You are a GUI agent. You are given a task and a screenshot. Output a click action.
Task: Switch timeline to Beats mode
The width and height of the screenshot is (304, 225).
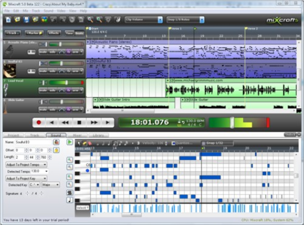(79, 33)
